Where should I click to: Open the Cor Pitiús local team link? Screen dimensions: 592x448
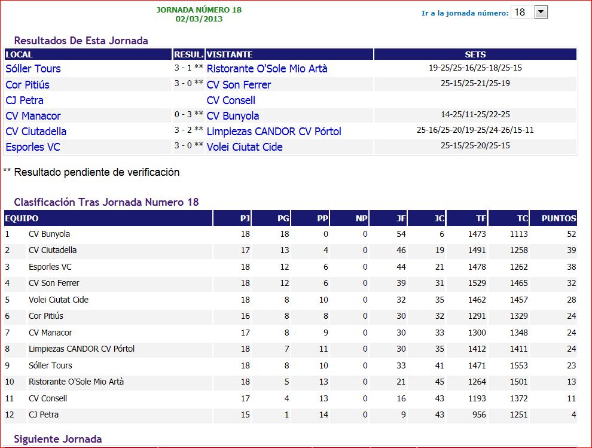pyautogui.click(x=28, y=84)
